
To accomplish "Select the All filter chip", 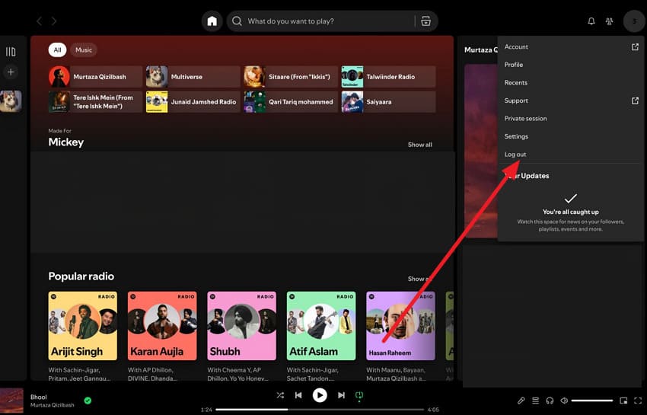I will pyautogui.click(x=57, y=50).
